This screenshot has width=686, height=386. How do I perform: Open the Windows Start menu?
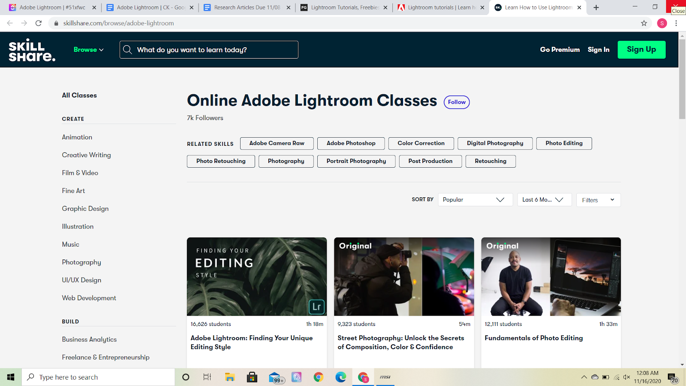(x=11, y=377)
